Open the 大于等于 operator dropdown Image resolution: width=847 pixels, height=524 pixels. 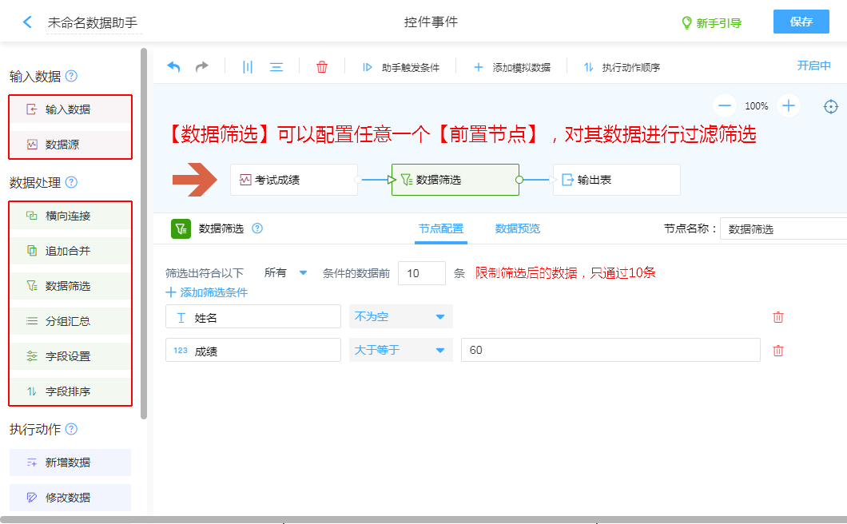pyautogui.click(x=400, y=351)
